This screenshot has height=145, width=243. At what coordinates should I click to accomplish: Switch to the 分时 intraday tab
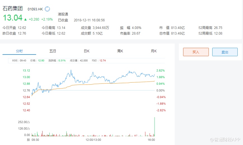(x=19, y=51)
